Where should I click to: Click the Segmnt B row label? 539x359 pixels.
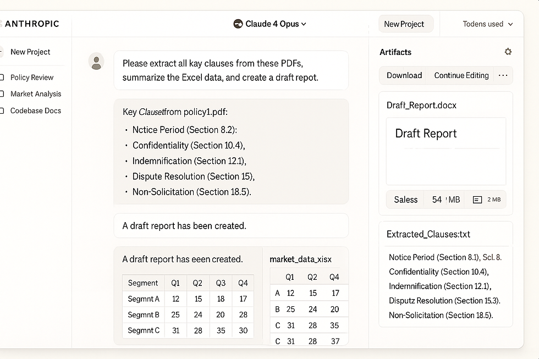coord(144,314)
